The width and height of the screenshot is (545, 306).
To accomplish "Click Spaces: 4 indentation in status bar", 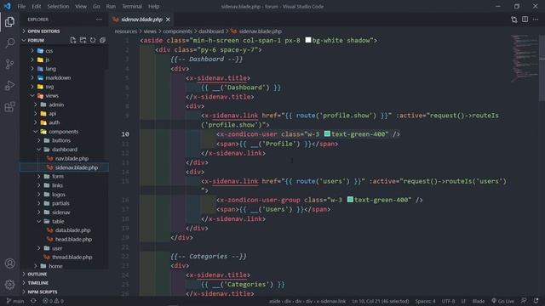I will (x=425, y=301).
